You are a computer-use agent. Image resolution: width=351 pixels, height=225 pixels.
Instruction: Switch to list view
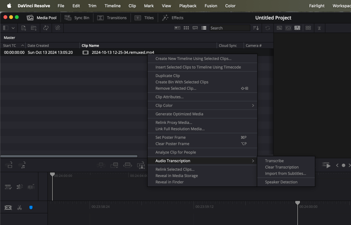[204, 28]
